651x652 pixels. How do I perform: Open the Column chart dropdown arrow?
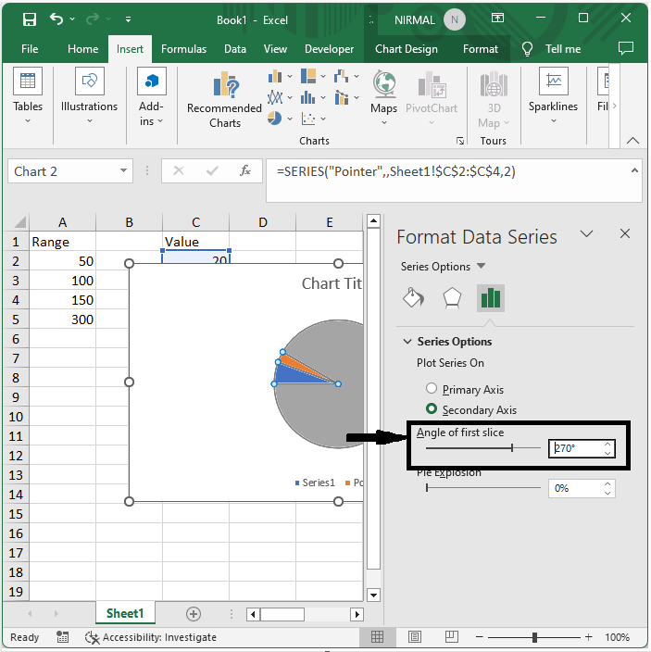click(290, 77)
